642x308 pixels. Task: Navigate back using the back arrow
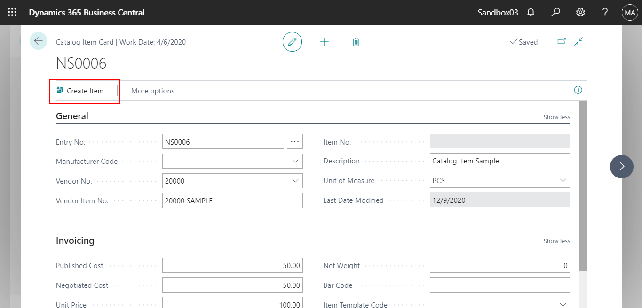point(38,41)
